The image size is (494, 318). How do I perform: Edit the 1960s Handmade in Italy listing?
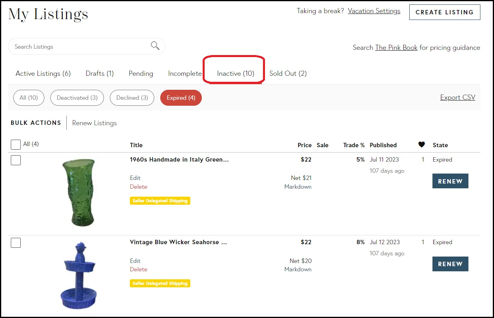point(135,178)
